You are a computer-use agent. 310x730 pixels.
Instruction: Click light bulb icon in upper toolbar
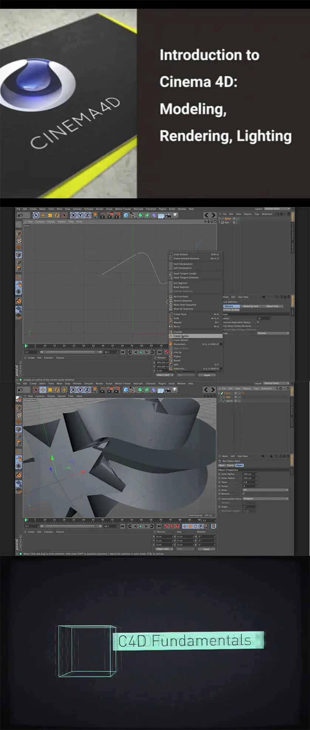(x=175, y=215)
